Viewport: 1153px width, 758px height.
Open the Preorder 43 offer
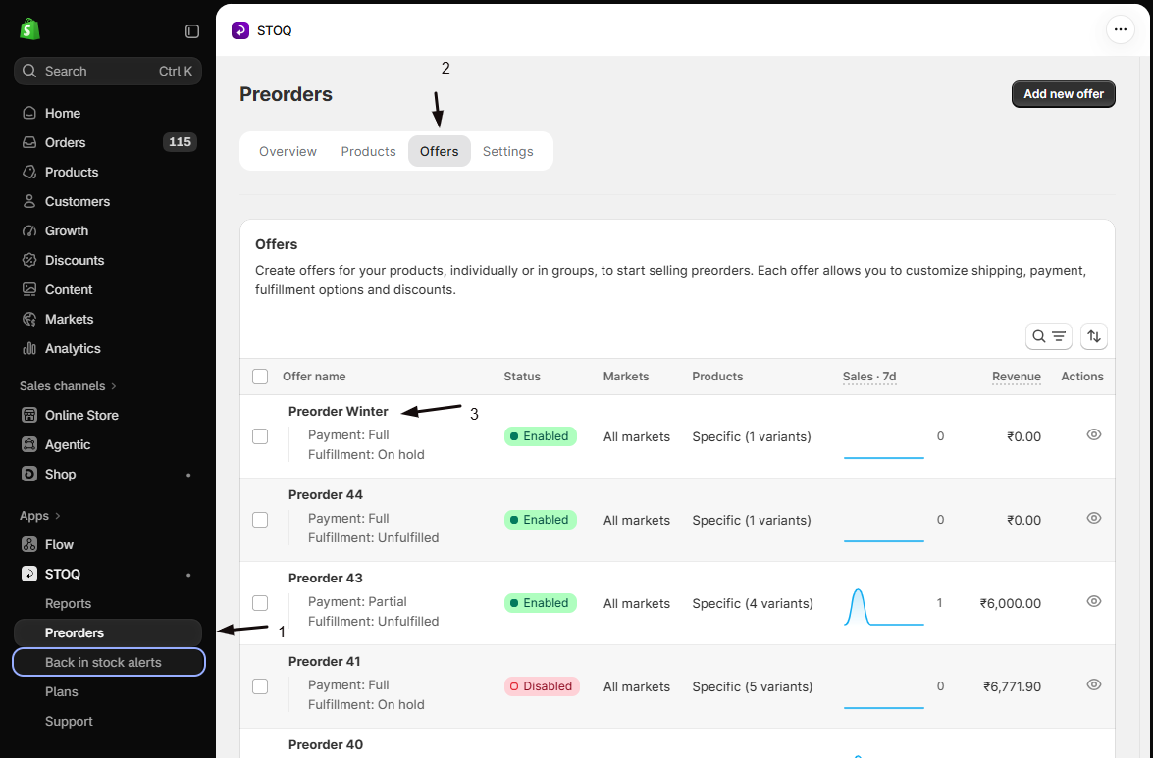(x=326, y=578)
